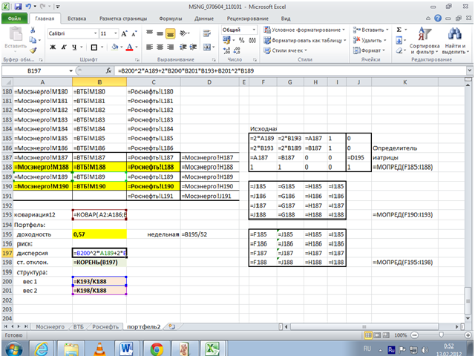Click the fill color bucket icon

[115, 47]
